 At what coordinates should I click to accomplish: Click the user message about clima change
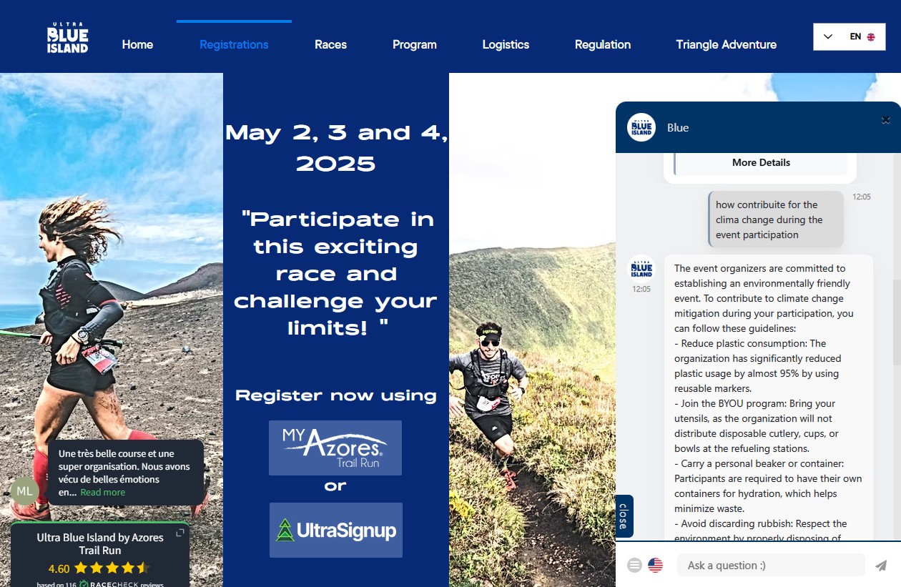coord(776,219)
